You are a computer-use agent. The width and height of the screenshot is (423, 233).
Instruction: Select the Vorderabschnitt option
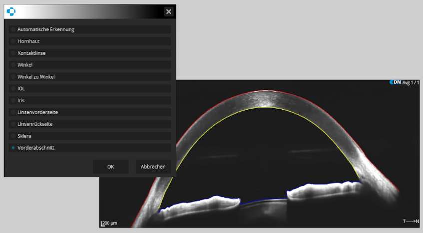90,148
